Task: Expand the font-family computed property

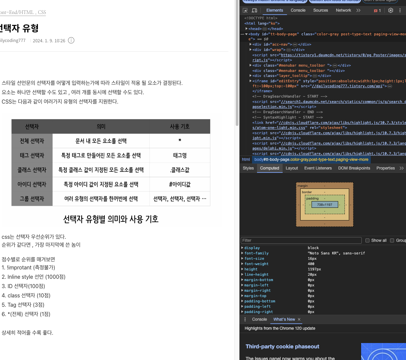Action: [x=242, y=253]
